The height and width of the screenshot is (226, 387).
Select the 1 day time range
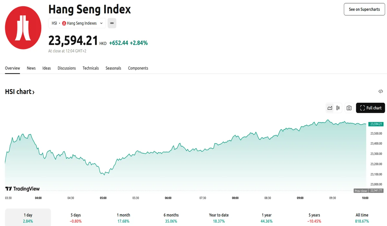[28, 218]
